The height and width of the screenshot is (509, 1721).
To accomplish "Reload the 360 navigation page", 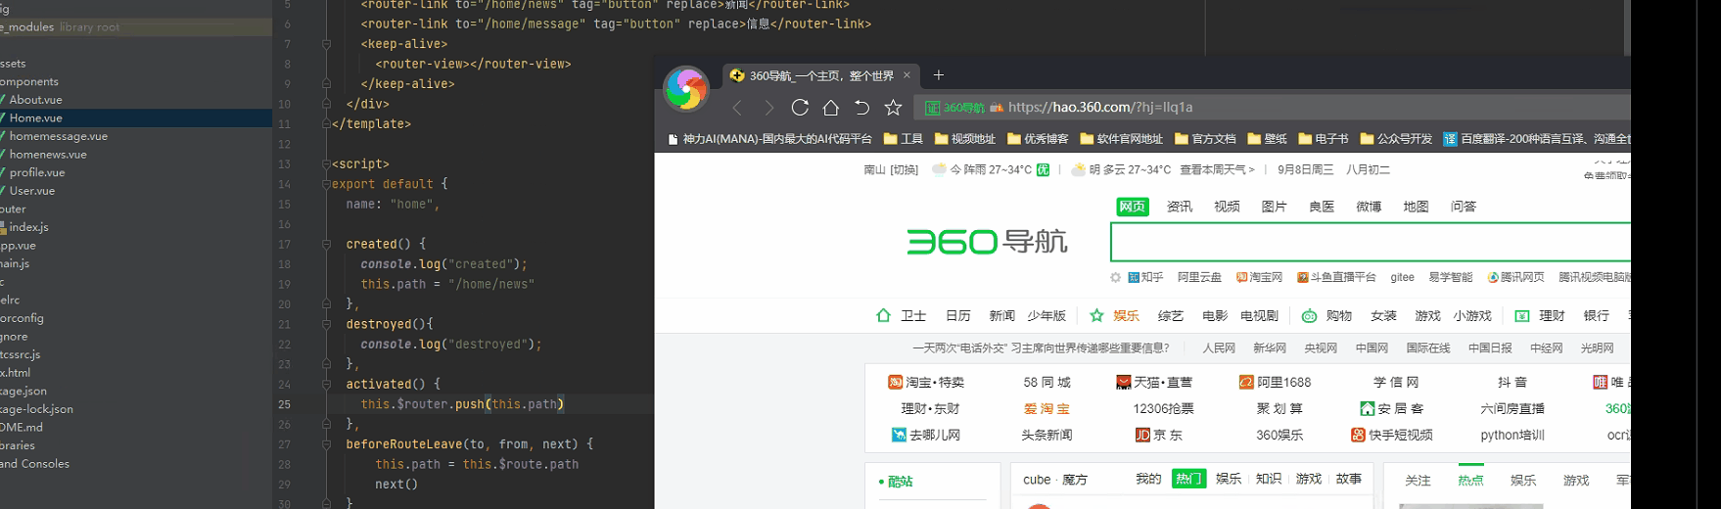I will [x=800, y=108].
